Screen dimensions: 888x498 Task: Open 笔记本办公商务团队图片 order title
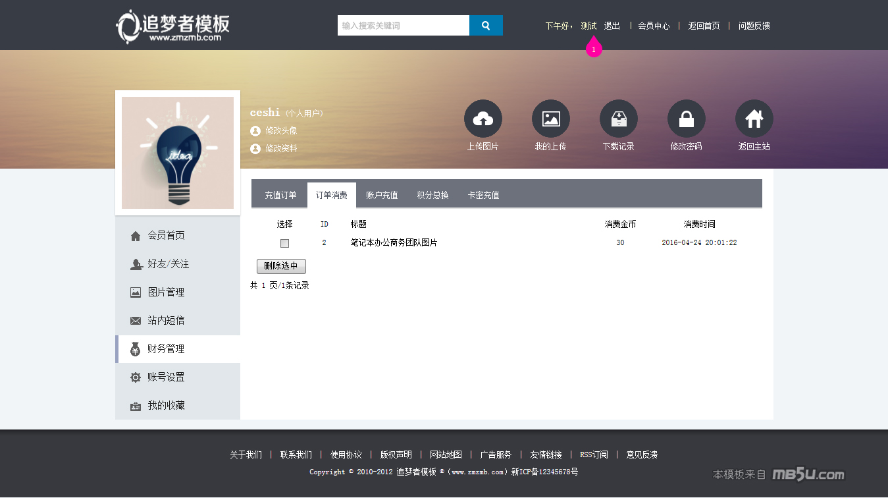pyautogui.click(x=394, y=243)
